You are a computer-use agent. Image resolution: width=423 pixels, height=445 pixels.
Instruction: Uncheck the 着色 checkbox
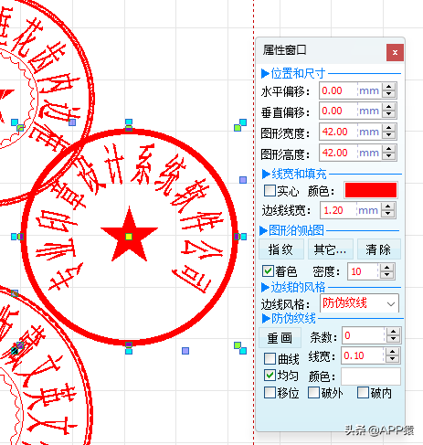click(x=268, y=270)
